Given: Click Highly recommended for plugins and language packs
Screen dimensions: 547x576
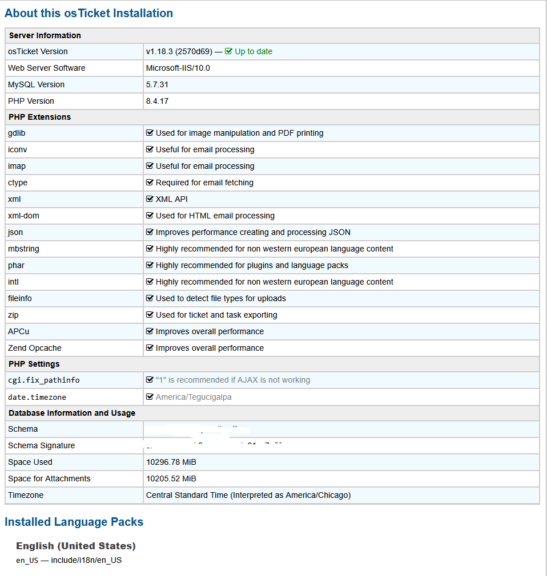Looking at the screenshot, I should tap(252, 265).
